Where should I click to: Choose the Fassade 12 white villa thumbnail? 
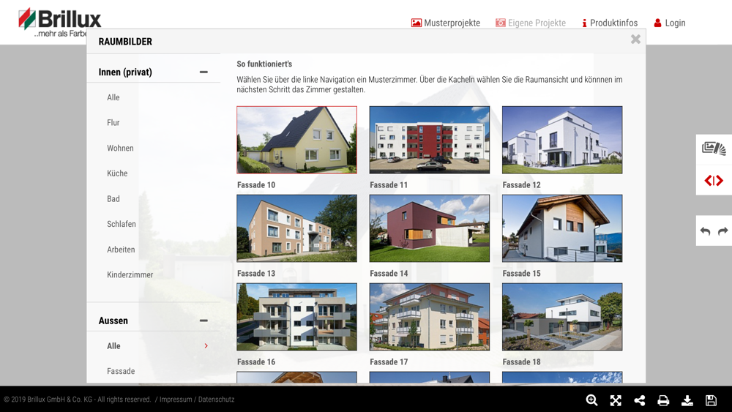click(x=562, y=140)
